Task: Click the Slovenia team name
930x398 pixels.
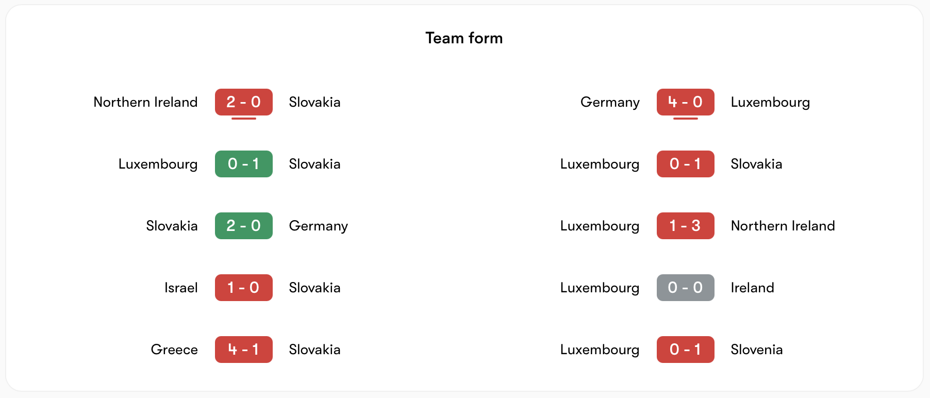Action: point(756,350)
